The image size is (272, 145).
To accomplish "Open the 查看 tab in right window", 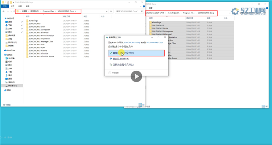I will (x=151, y=8).
